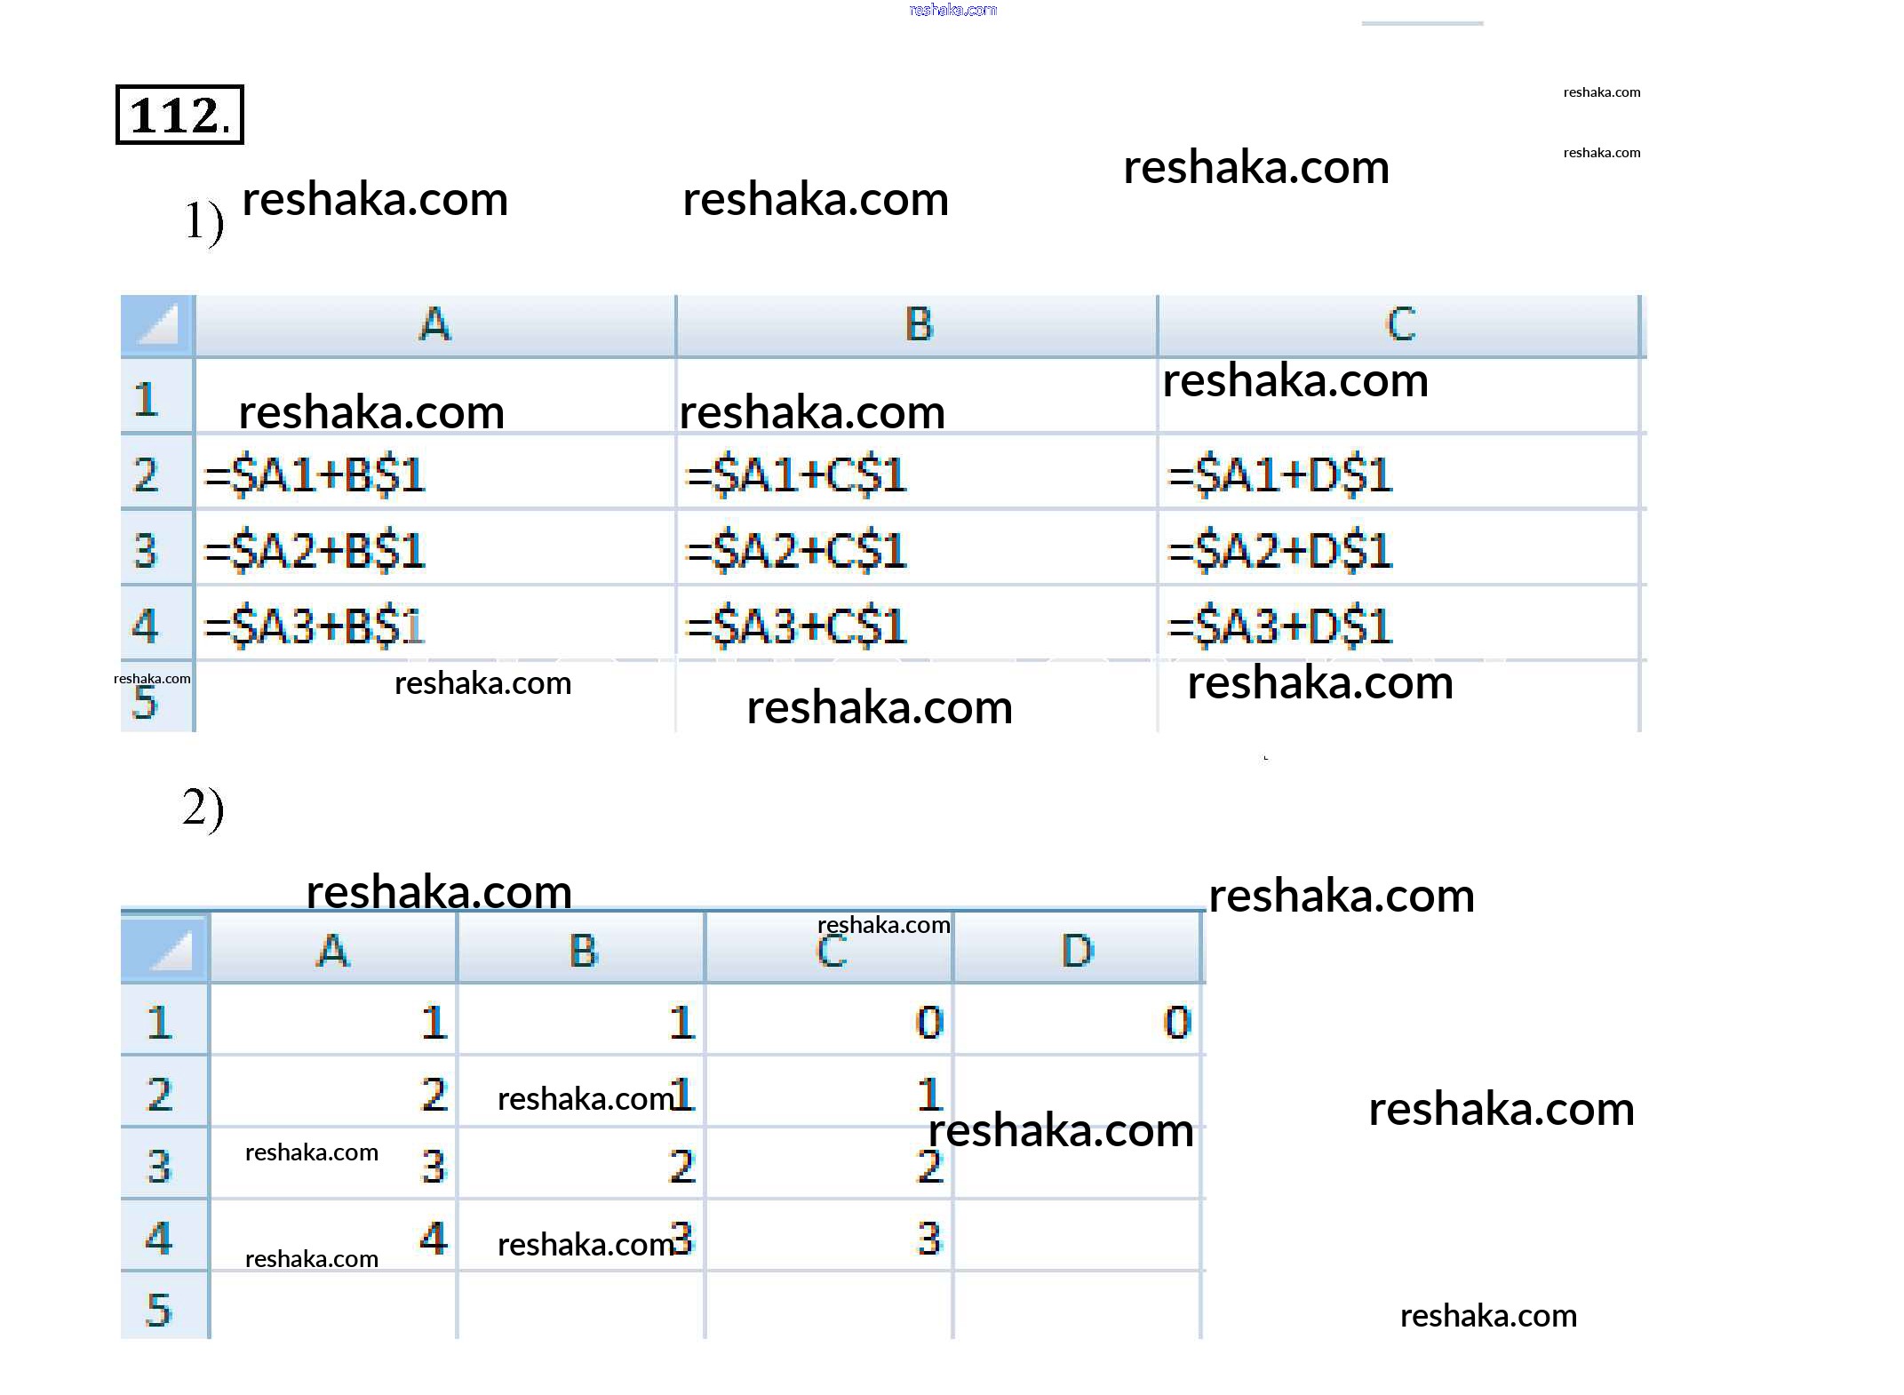Click row 2 header in first table

pyautogui.click(x=147, y=474)
